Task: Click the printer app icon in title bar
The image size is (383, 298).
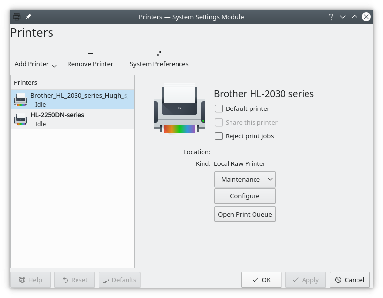Action: (17, 17)
